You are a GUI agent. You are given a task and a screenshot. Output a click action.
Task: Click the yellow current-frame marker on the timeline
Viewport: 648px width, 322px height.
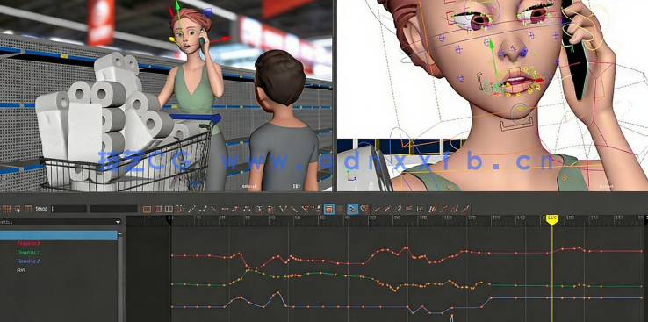pos(551,219)
